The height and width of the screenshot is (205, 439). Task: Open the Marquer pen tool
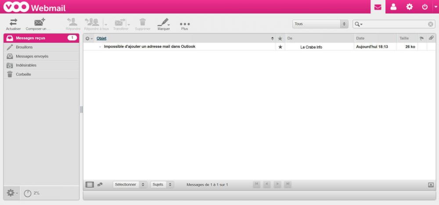tap(163, 22)
